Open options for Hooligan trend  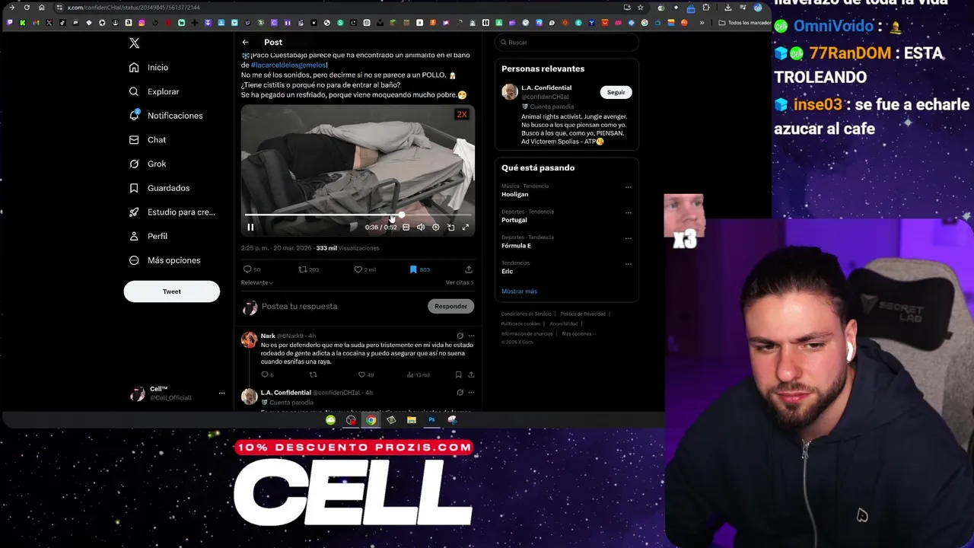(x=628, y=187)
